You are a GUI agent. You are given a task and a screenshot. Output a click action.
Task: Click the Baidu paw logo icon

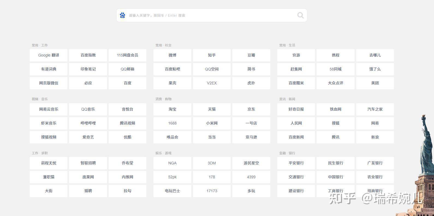coord(123,15)
